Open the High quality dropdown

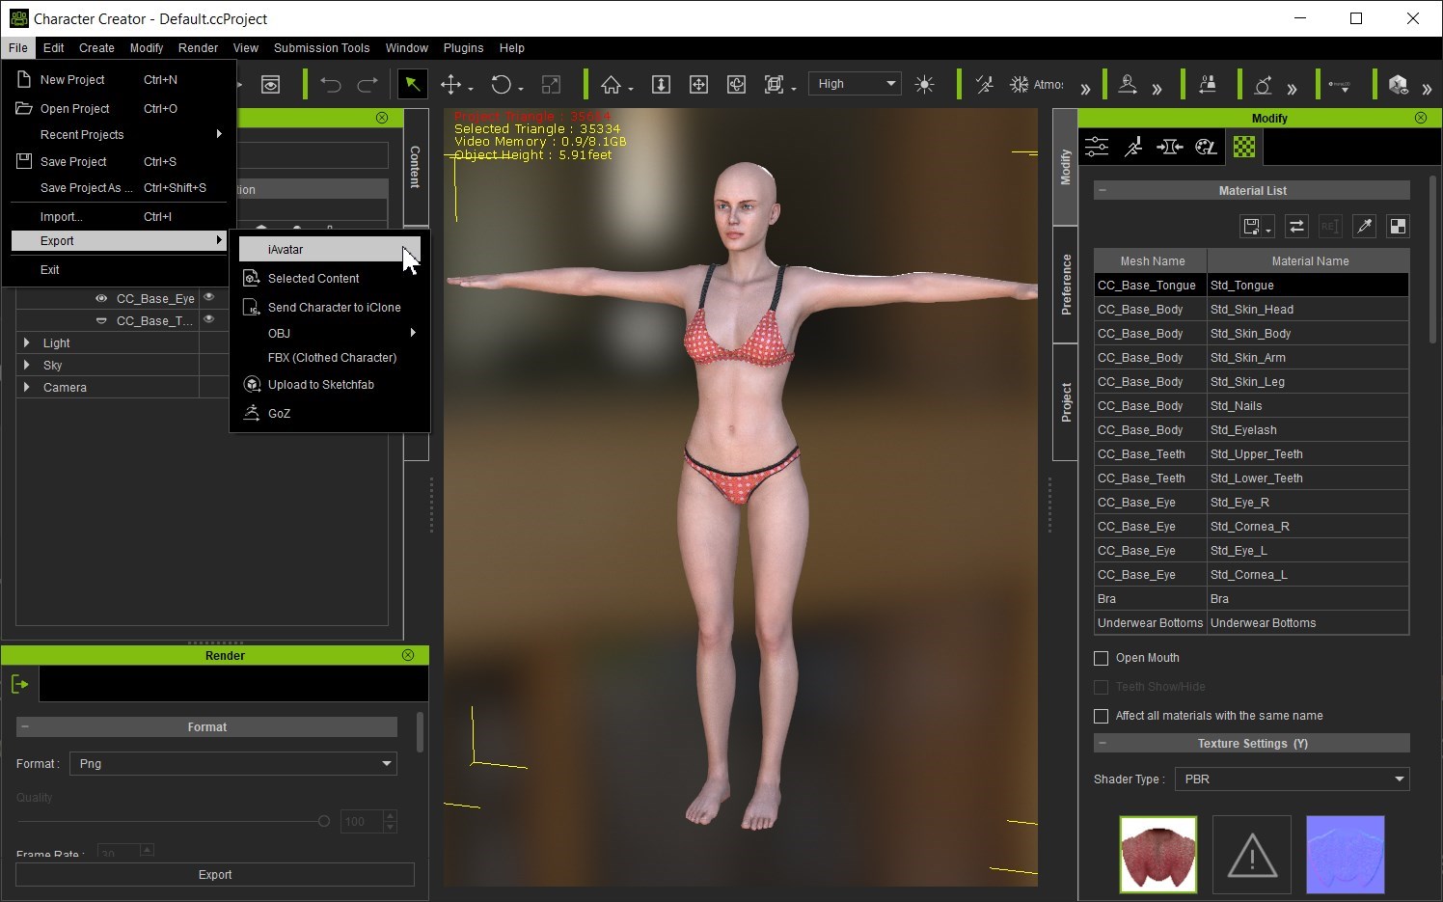[856, 84]
